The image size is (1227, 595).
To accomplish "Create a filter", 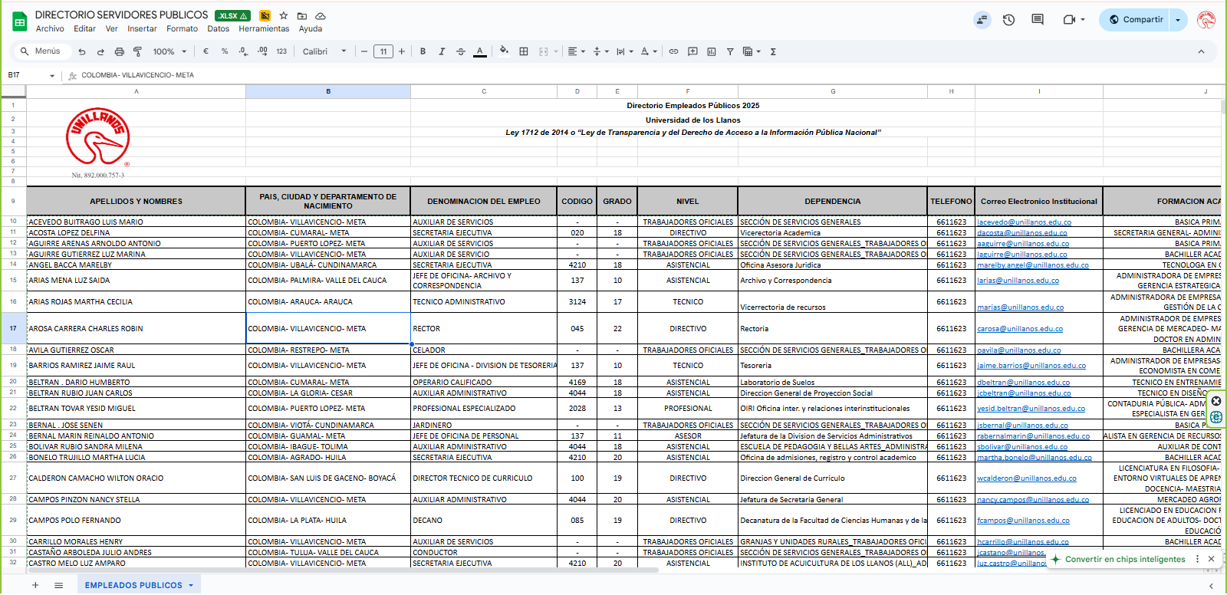I will point(730,51).
